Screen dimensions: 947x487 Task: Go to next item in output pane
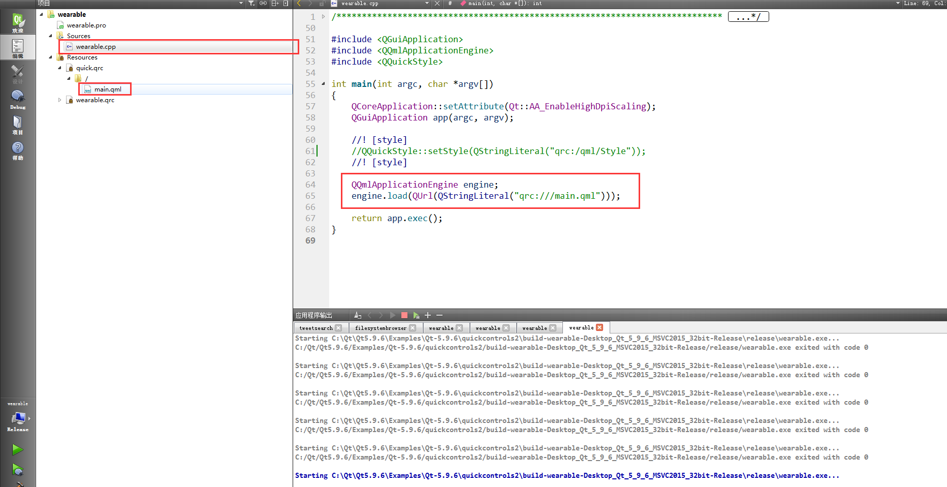pos(381,315)
